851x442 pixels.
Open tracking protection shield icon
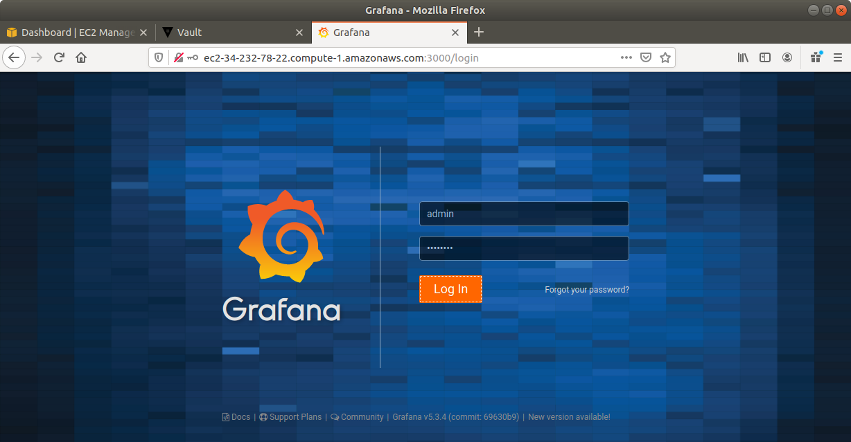pos(159,57)
